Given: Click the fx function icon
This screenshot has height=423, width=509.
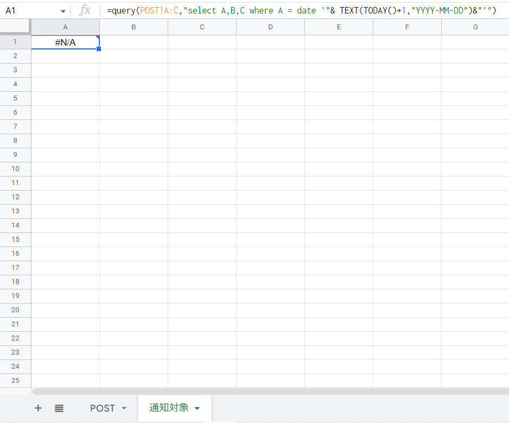Looking at the screenshot, I should pyautogui.click(x=85, y=10).
